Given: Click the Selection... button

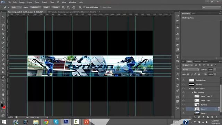Looking at the screenshot, I should 35,7.
